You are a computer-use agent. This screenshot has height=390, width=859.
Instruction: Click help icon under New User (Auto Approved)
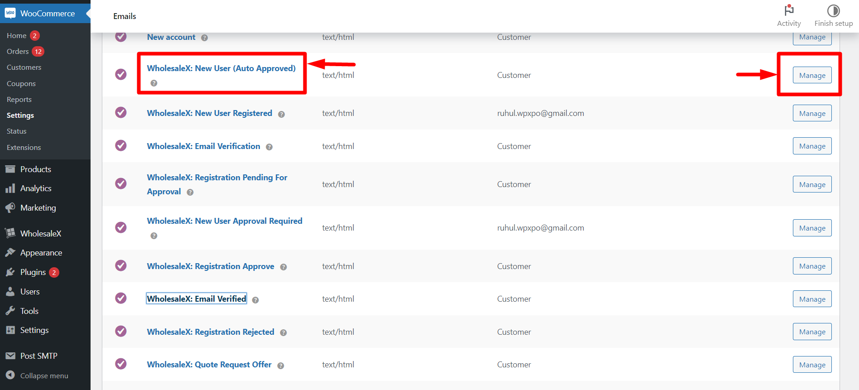click(x=154, y=83)
